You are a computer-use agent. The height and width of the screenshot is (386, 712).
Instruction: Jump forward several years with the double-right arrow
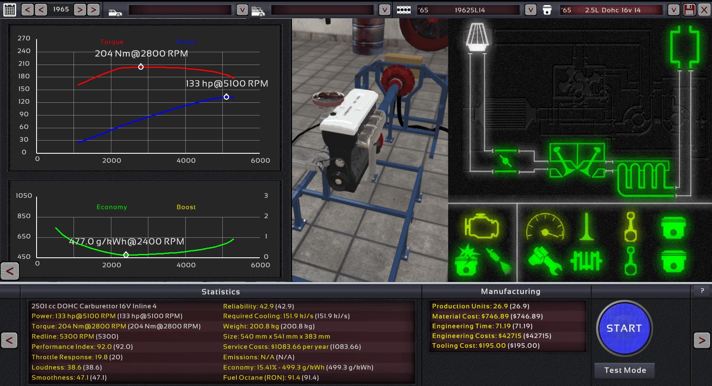[94, 9]
